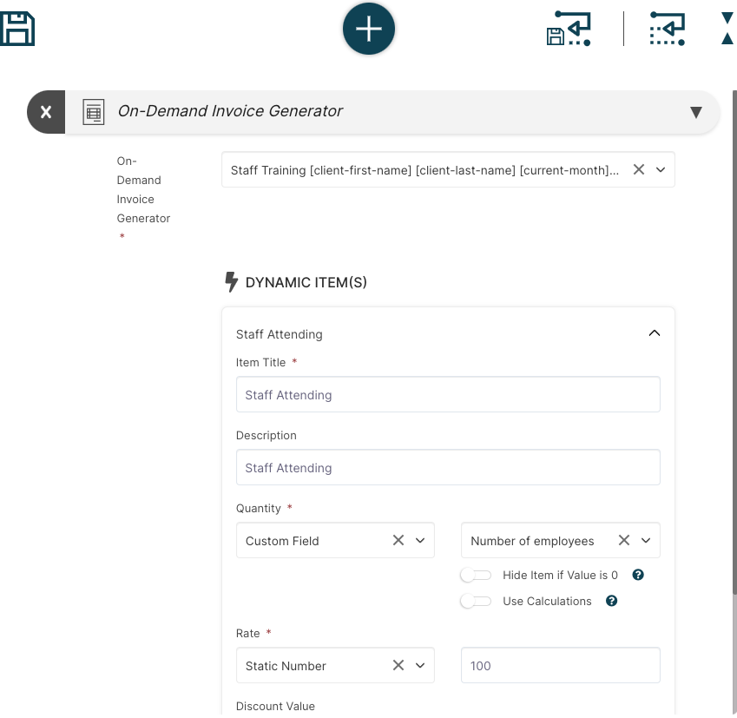Open help for Hide Item if Value
Image resolution: width=737 pixels, height=718 pixels.
[x=638, y=575]
